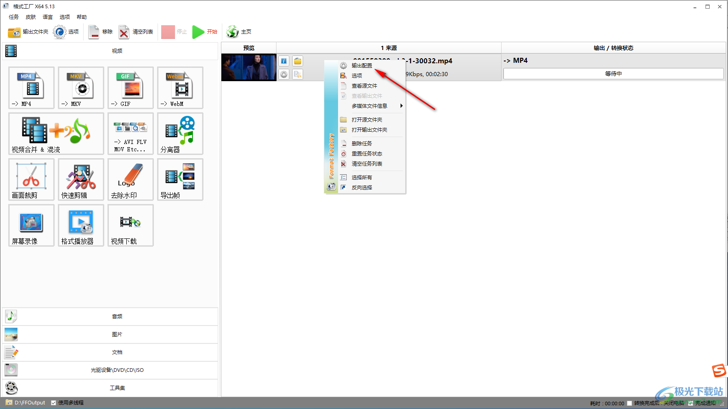Choose the -> GIF conversion tile
Screen dimensions: 728x409
[130, 88]
